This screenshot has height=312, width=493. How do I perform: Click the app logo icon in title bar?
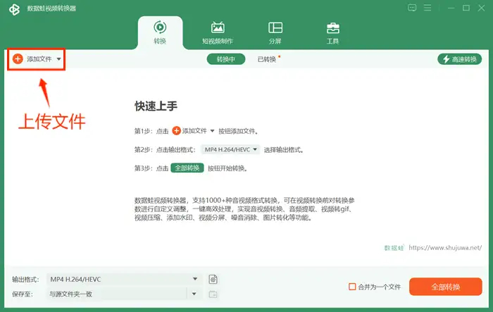[x=14, y=9]
